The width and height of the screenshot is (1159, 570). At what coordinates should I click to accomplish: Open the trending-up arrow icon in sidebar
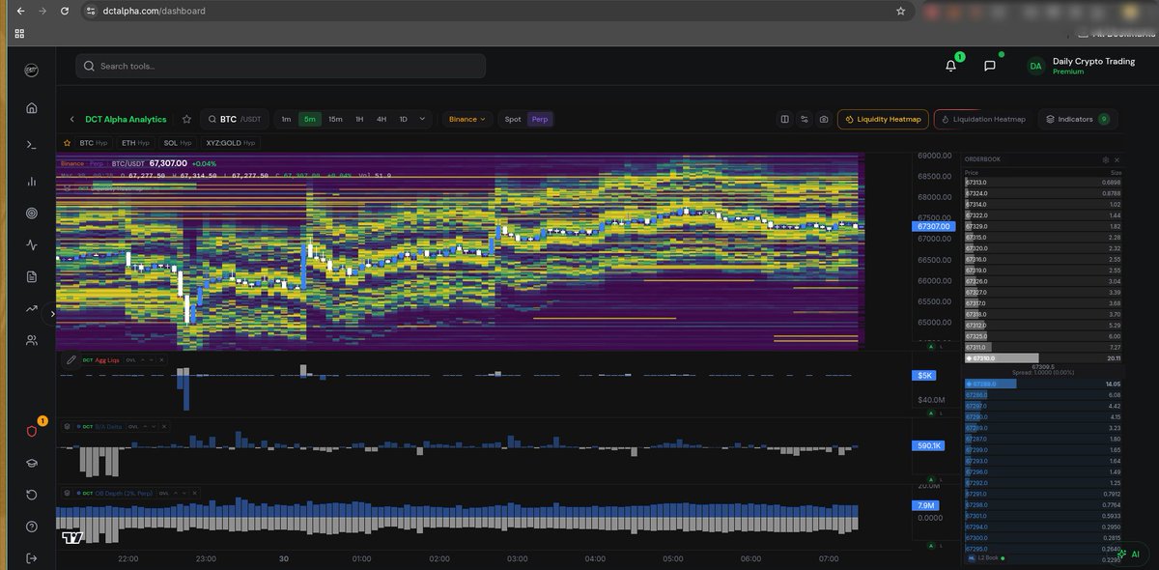pyautogui.click(x=32, y=308)
